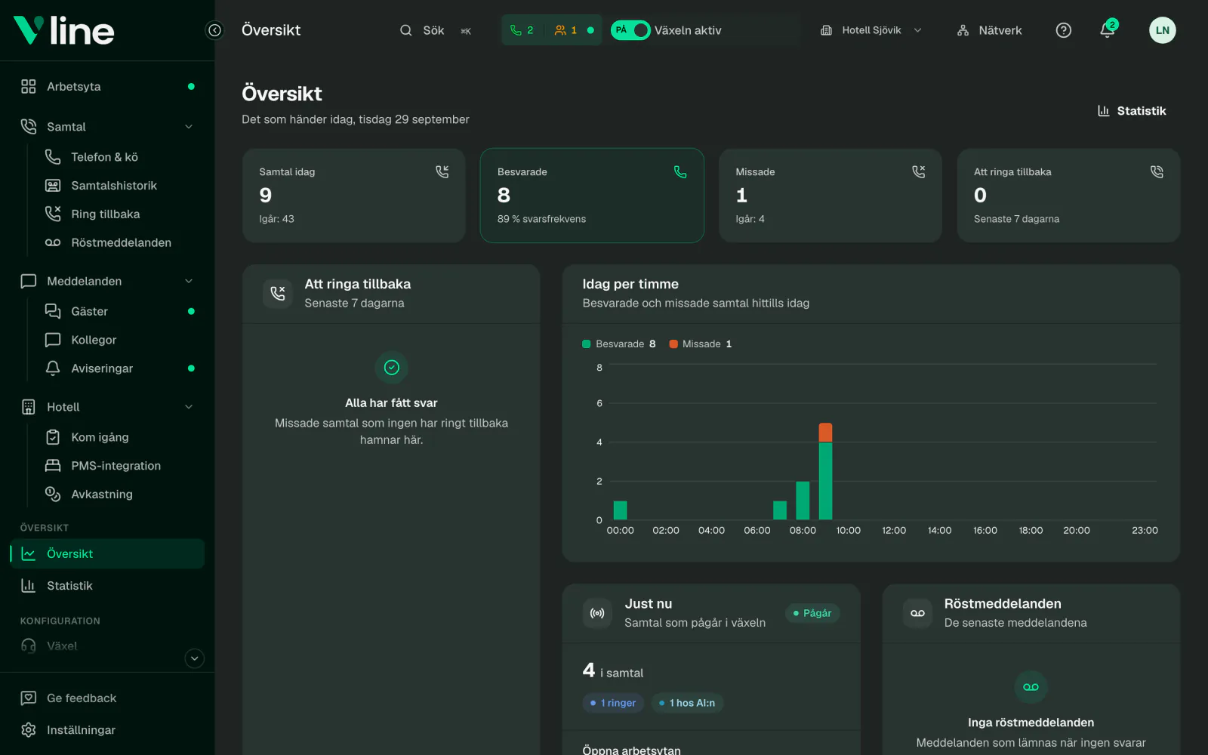Open the Samtal idag card
The image size is (1208, 755).
pyautogui.click(x=353, y=196)
